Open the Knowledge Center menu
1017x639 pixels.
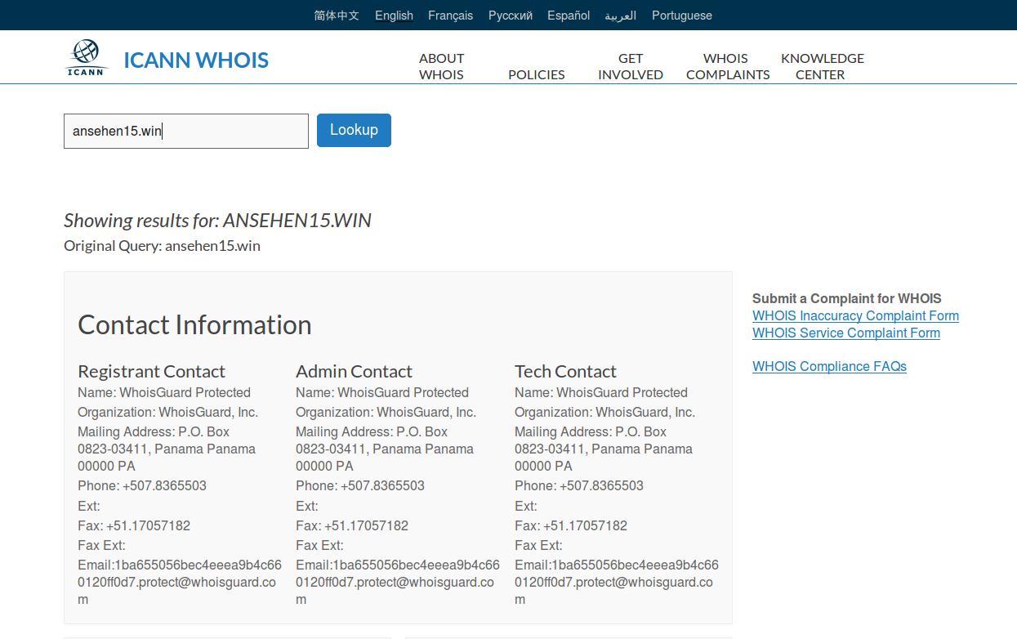[x=822, y=66]
